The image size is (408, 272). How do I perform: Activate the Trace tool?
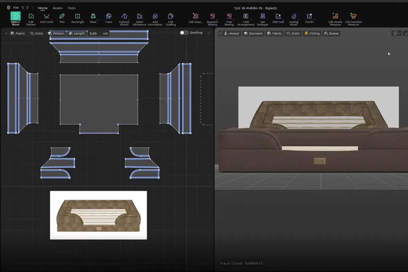[x=108, y=18]
